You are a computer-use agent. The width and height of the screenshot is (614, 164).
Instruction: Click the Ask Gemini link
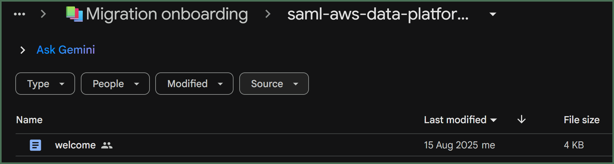tap(66, 50)
